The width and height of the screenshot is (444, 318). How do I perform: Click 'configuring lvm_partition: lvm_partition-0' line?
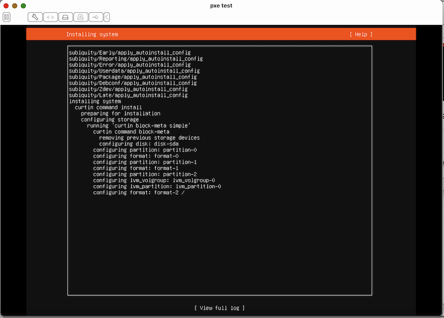pos(157,186)
